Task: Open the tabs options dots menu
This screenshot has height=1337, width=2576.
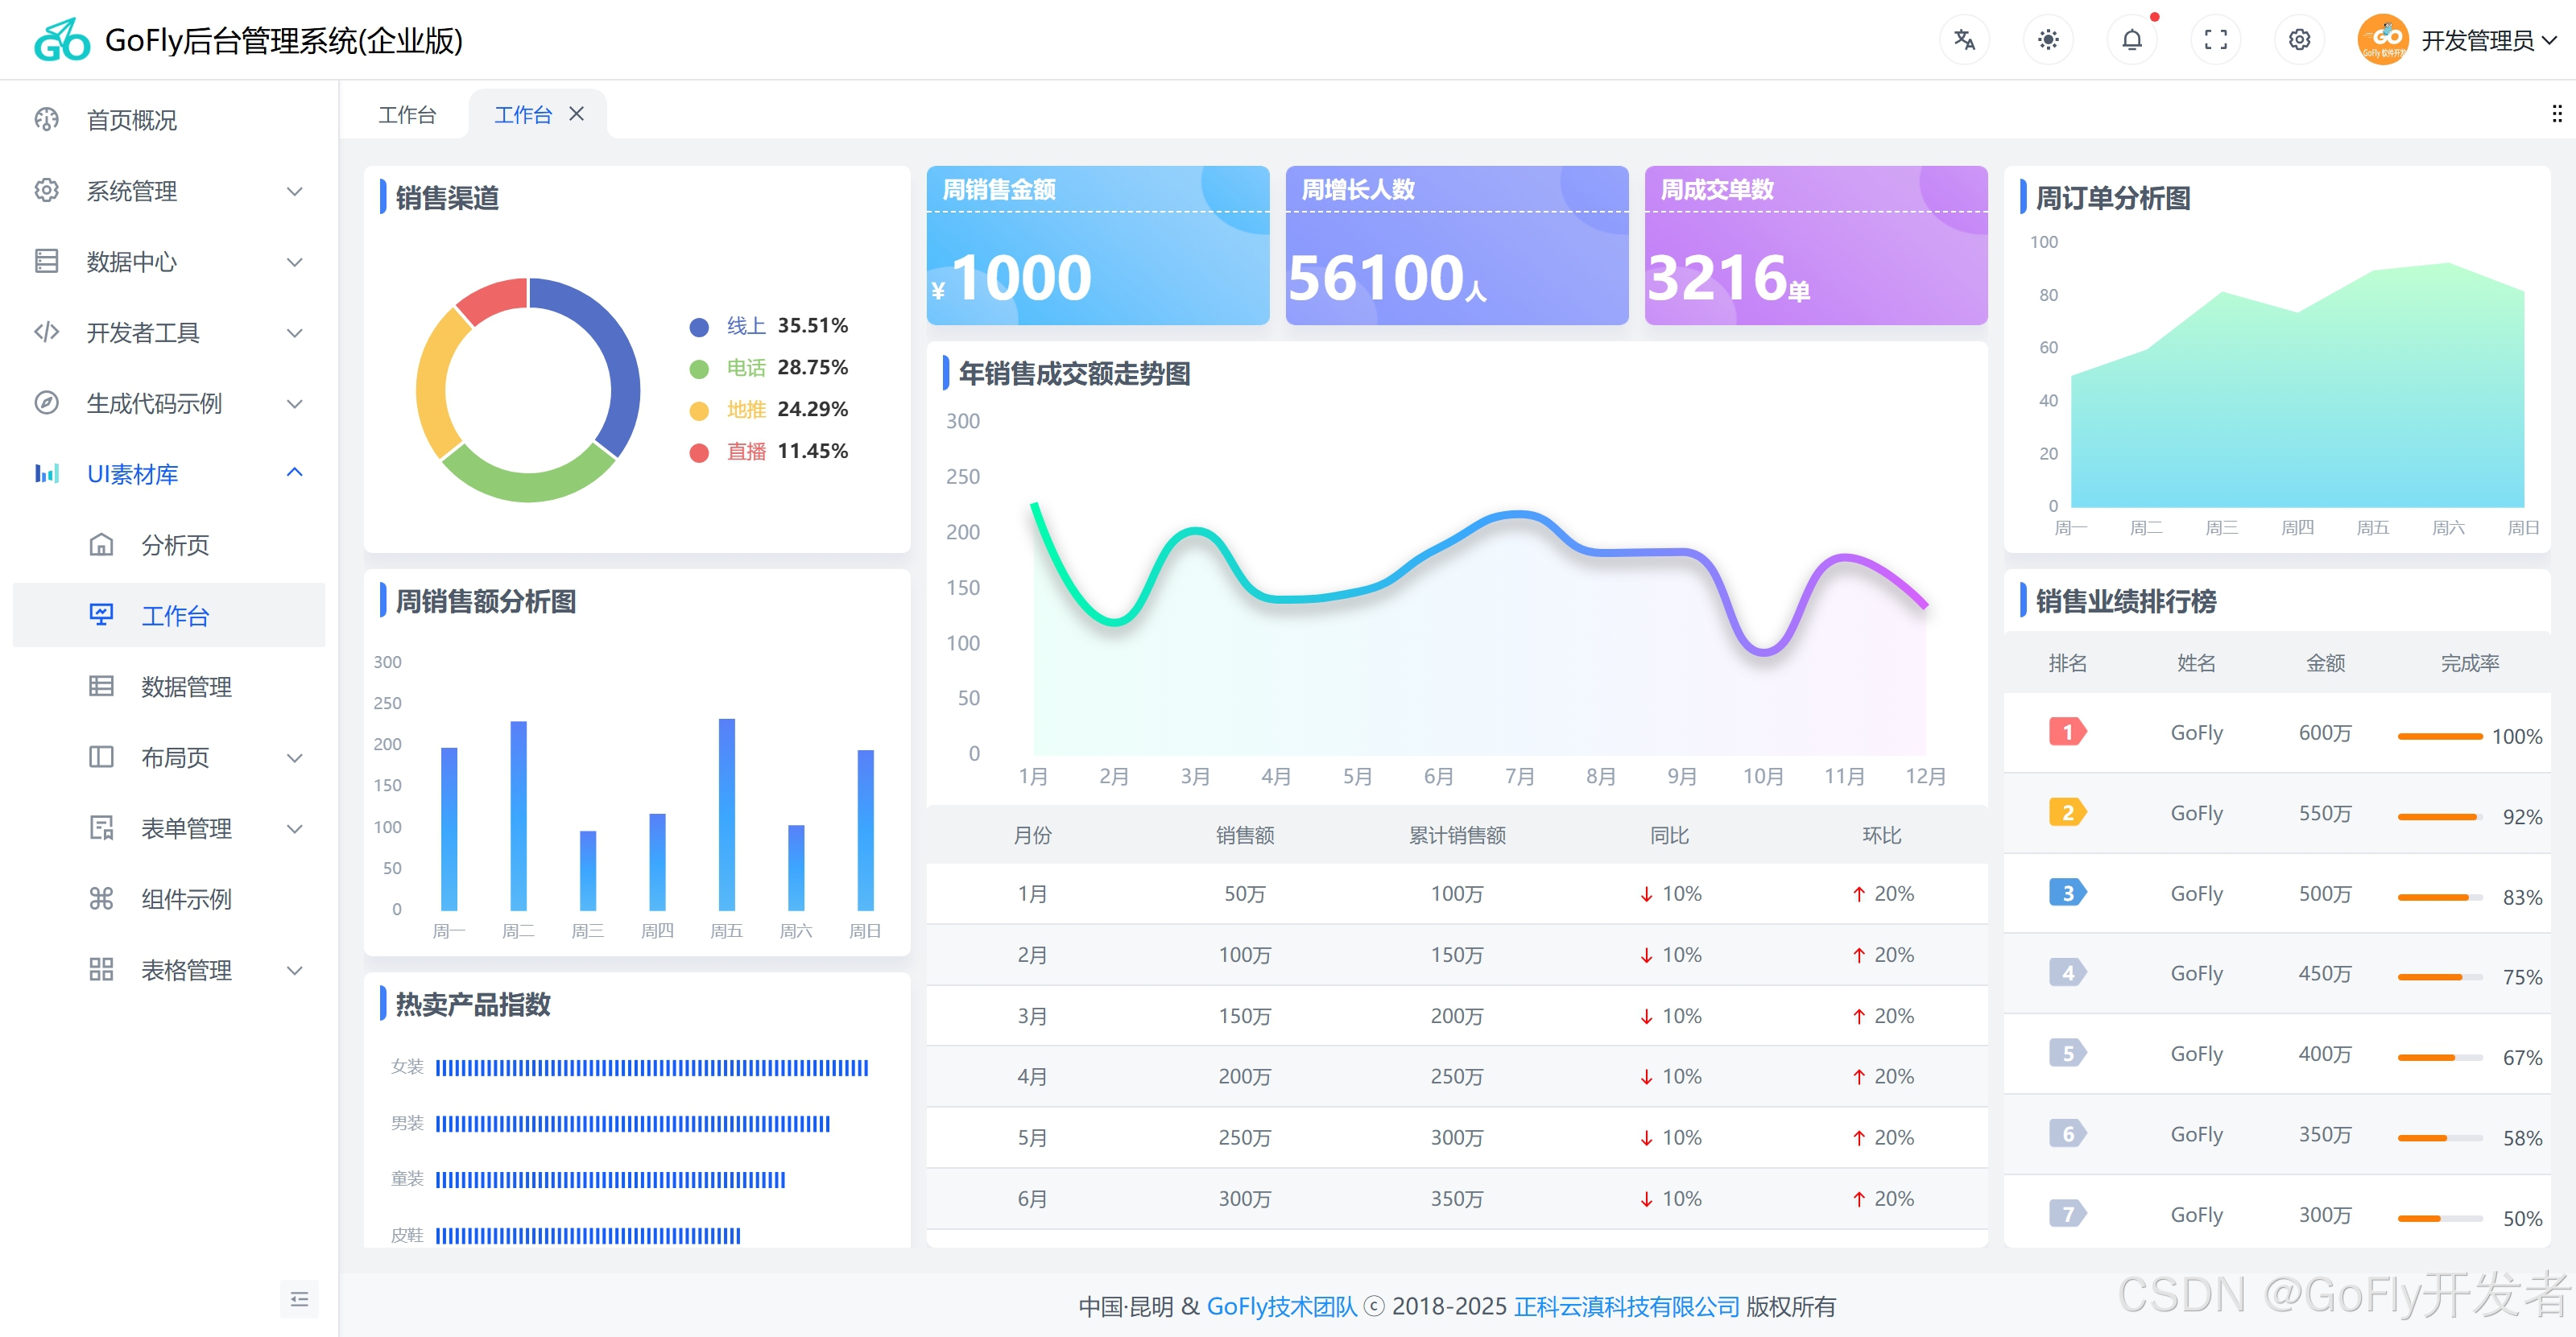Action: click(2556, 114)
